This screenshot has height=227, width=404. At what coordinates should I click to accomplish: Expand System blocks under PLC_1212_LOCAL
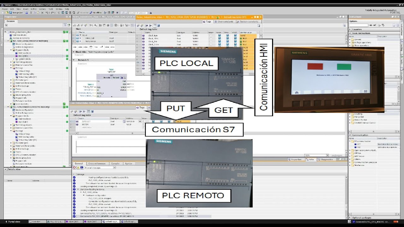pyautogui.click(x=14, y=59)
